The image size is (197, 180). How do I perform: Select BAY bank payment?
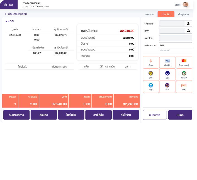151,75
